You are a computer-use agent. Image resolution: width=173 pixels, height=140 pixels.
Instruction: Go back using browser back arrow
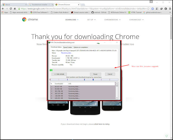(3, 9)
